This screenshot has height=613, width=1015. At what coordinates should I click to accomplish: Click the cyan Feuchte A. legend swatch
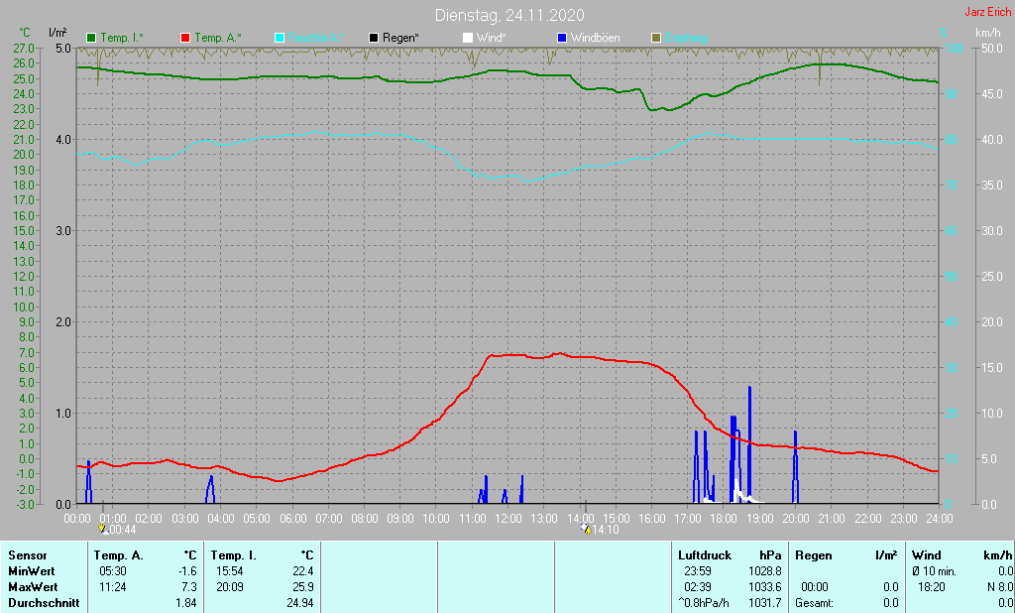point(280,39)
